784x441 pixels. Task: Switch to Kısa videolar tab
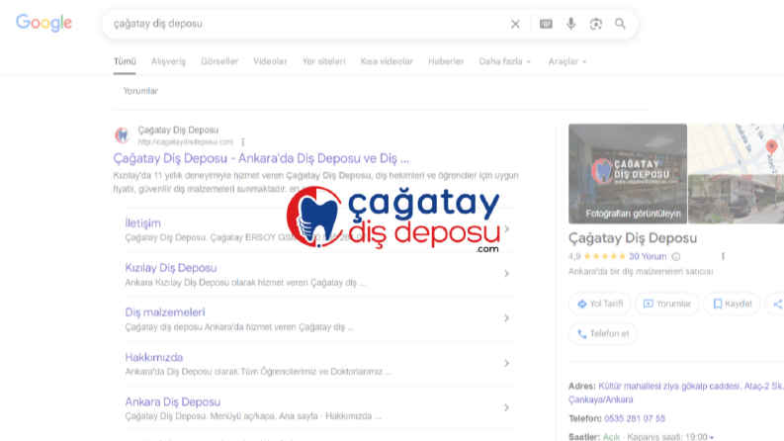pyautogui.click(x=387, y=61)
